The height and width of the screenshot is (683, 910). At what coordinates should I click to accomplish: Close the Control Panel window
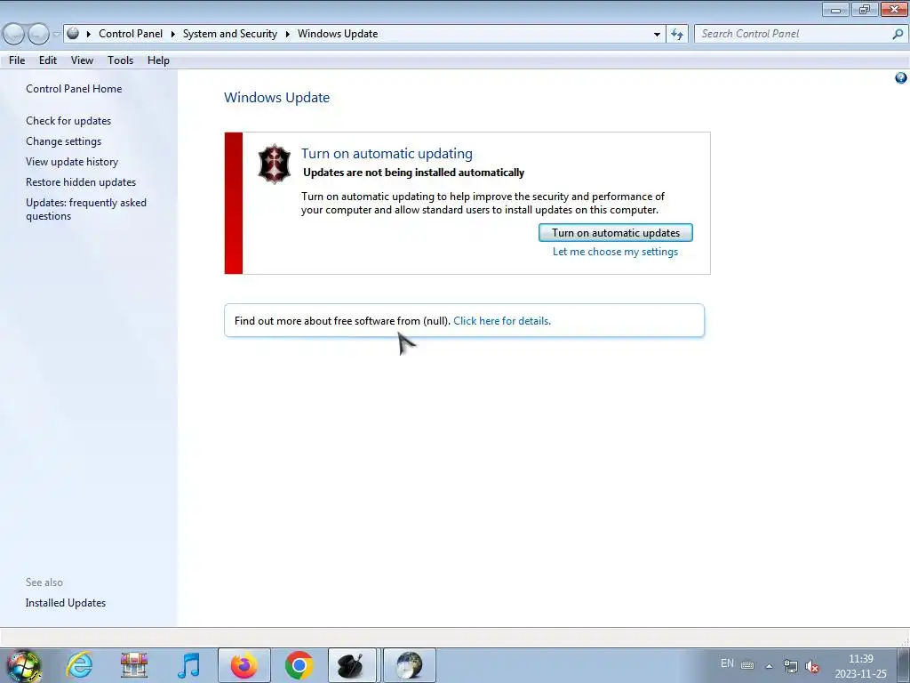(x=894, y=9)
